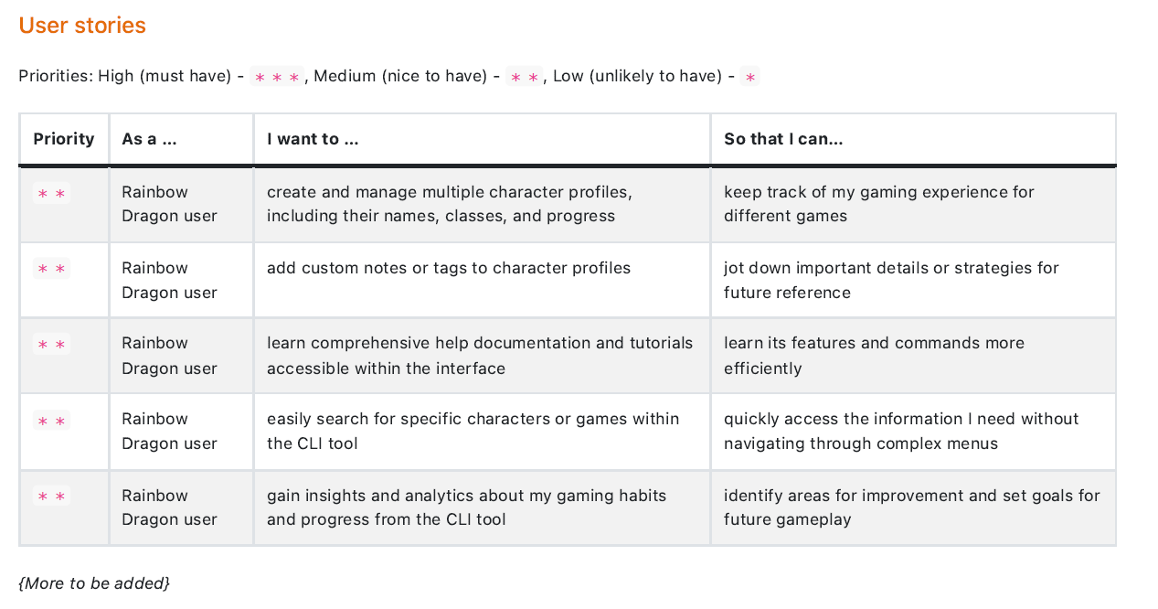Image resolution: width=1158 pixels, height=609 pixels.
Task: Click the "learn comprehensive help documentation" cell
Action: (480, 356)
